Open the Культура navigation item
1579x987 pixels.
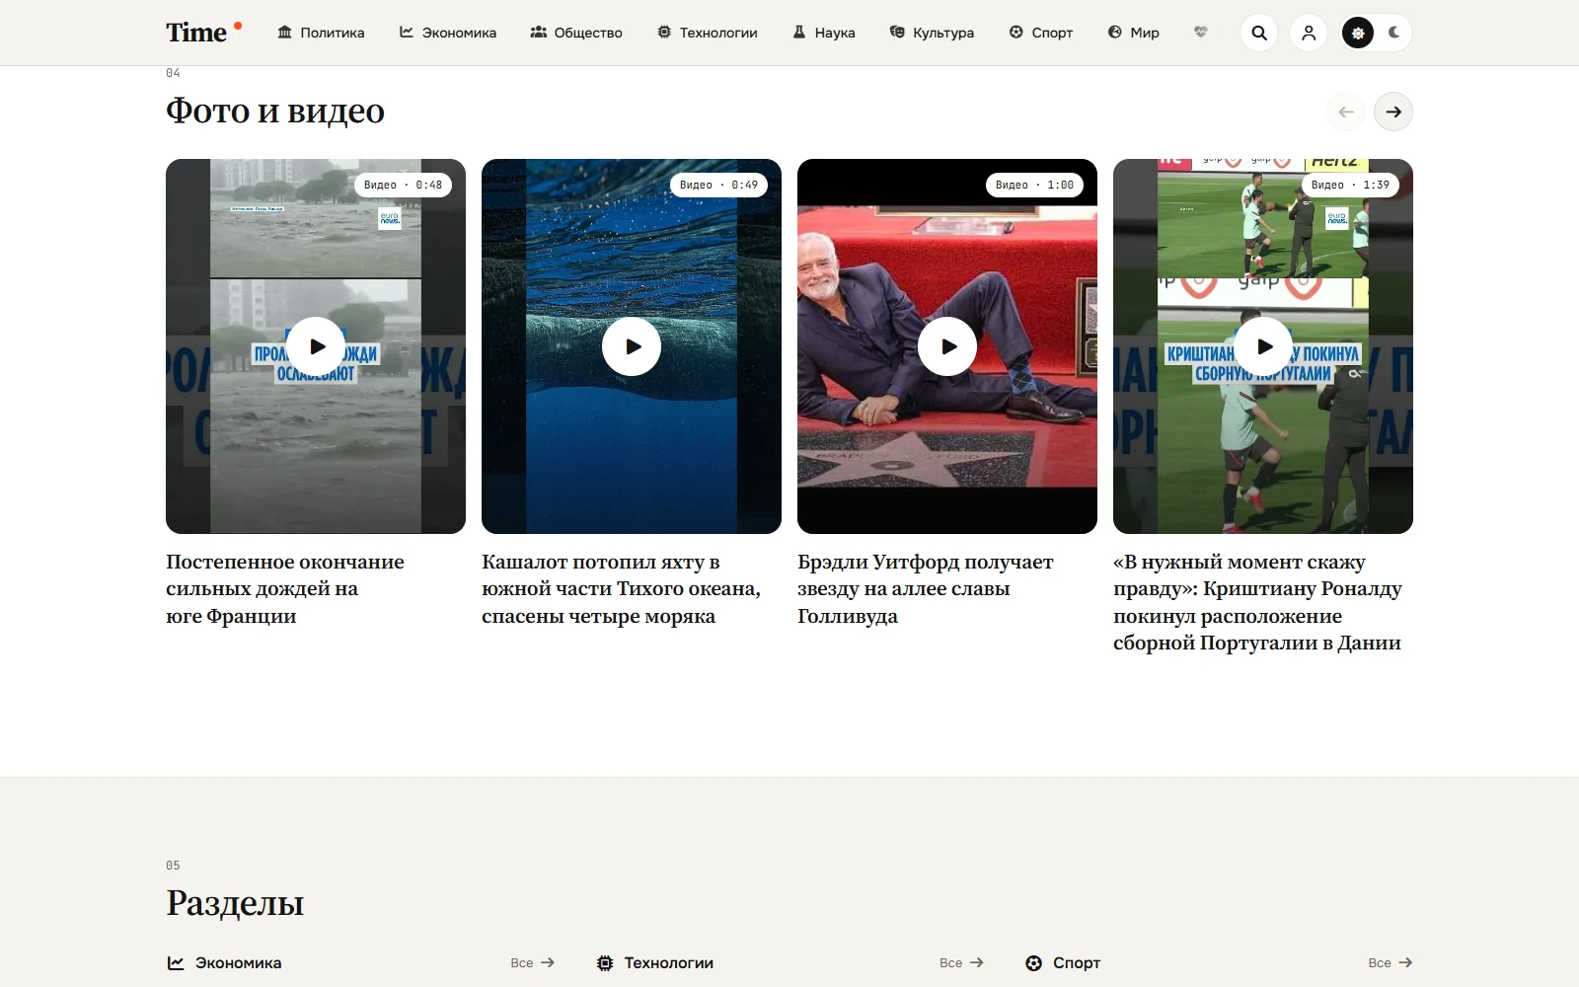point(932,33)
